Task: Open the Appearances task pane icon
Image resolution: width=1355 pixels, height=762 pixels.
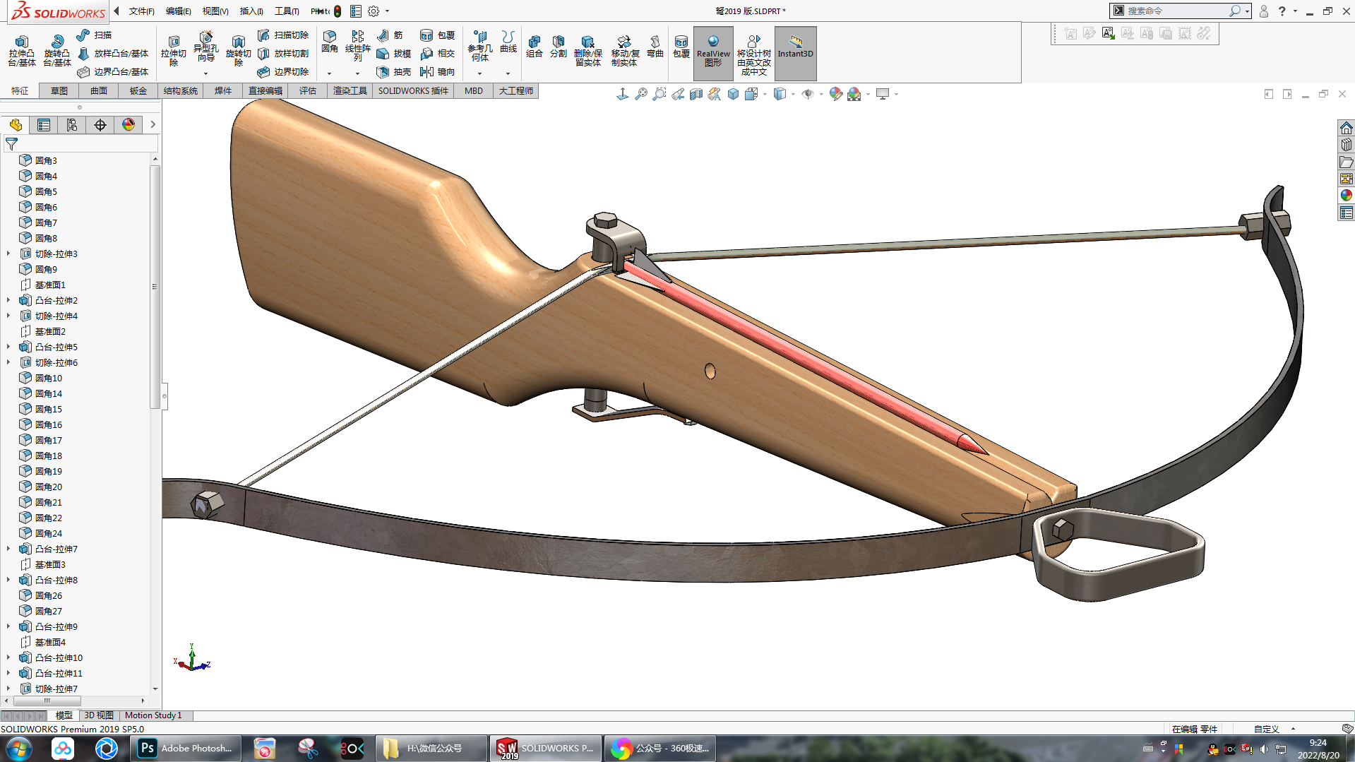Action: pos(1347,195)
